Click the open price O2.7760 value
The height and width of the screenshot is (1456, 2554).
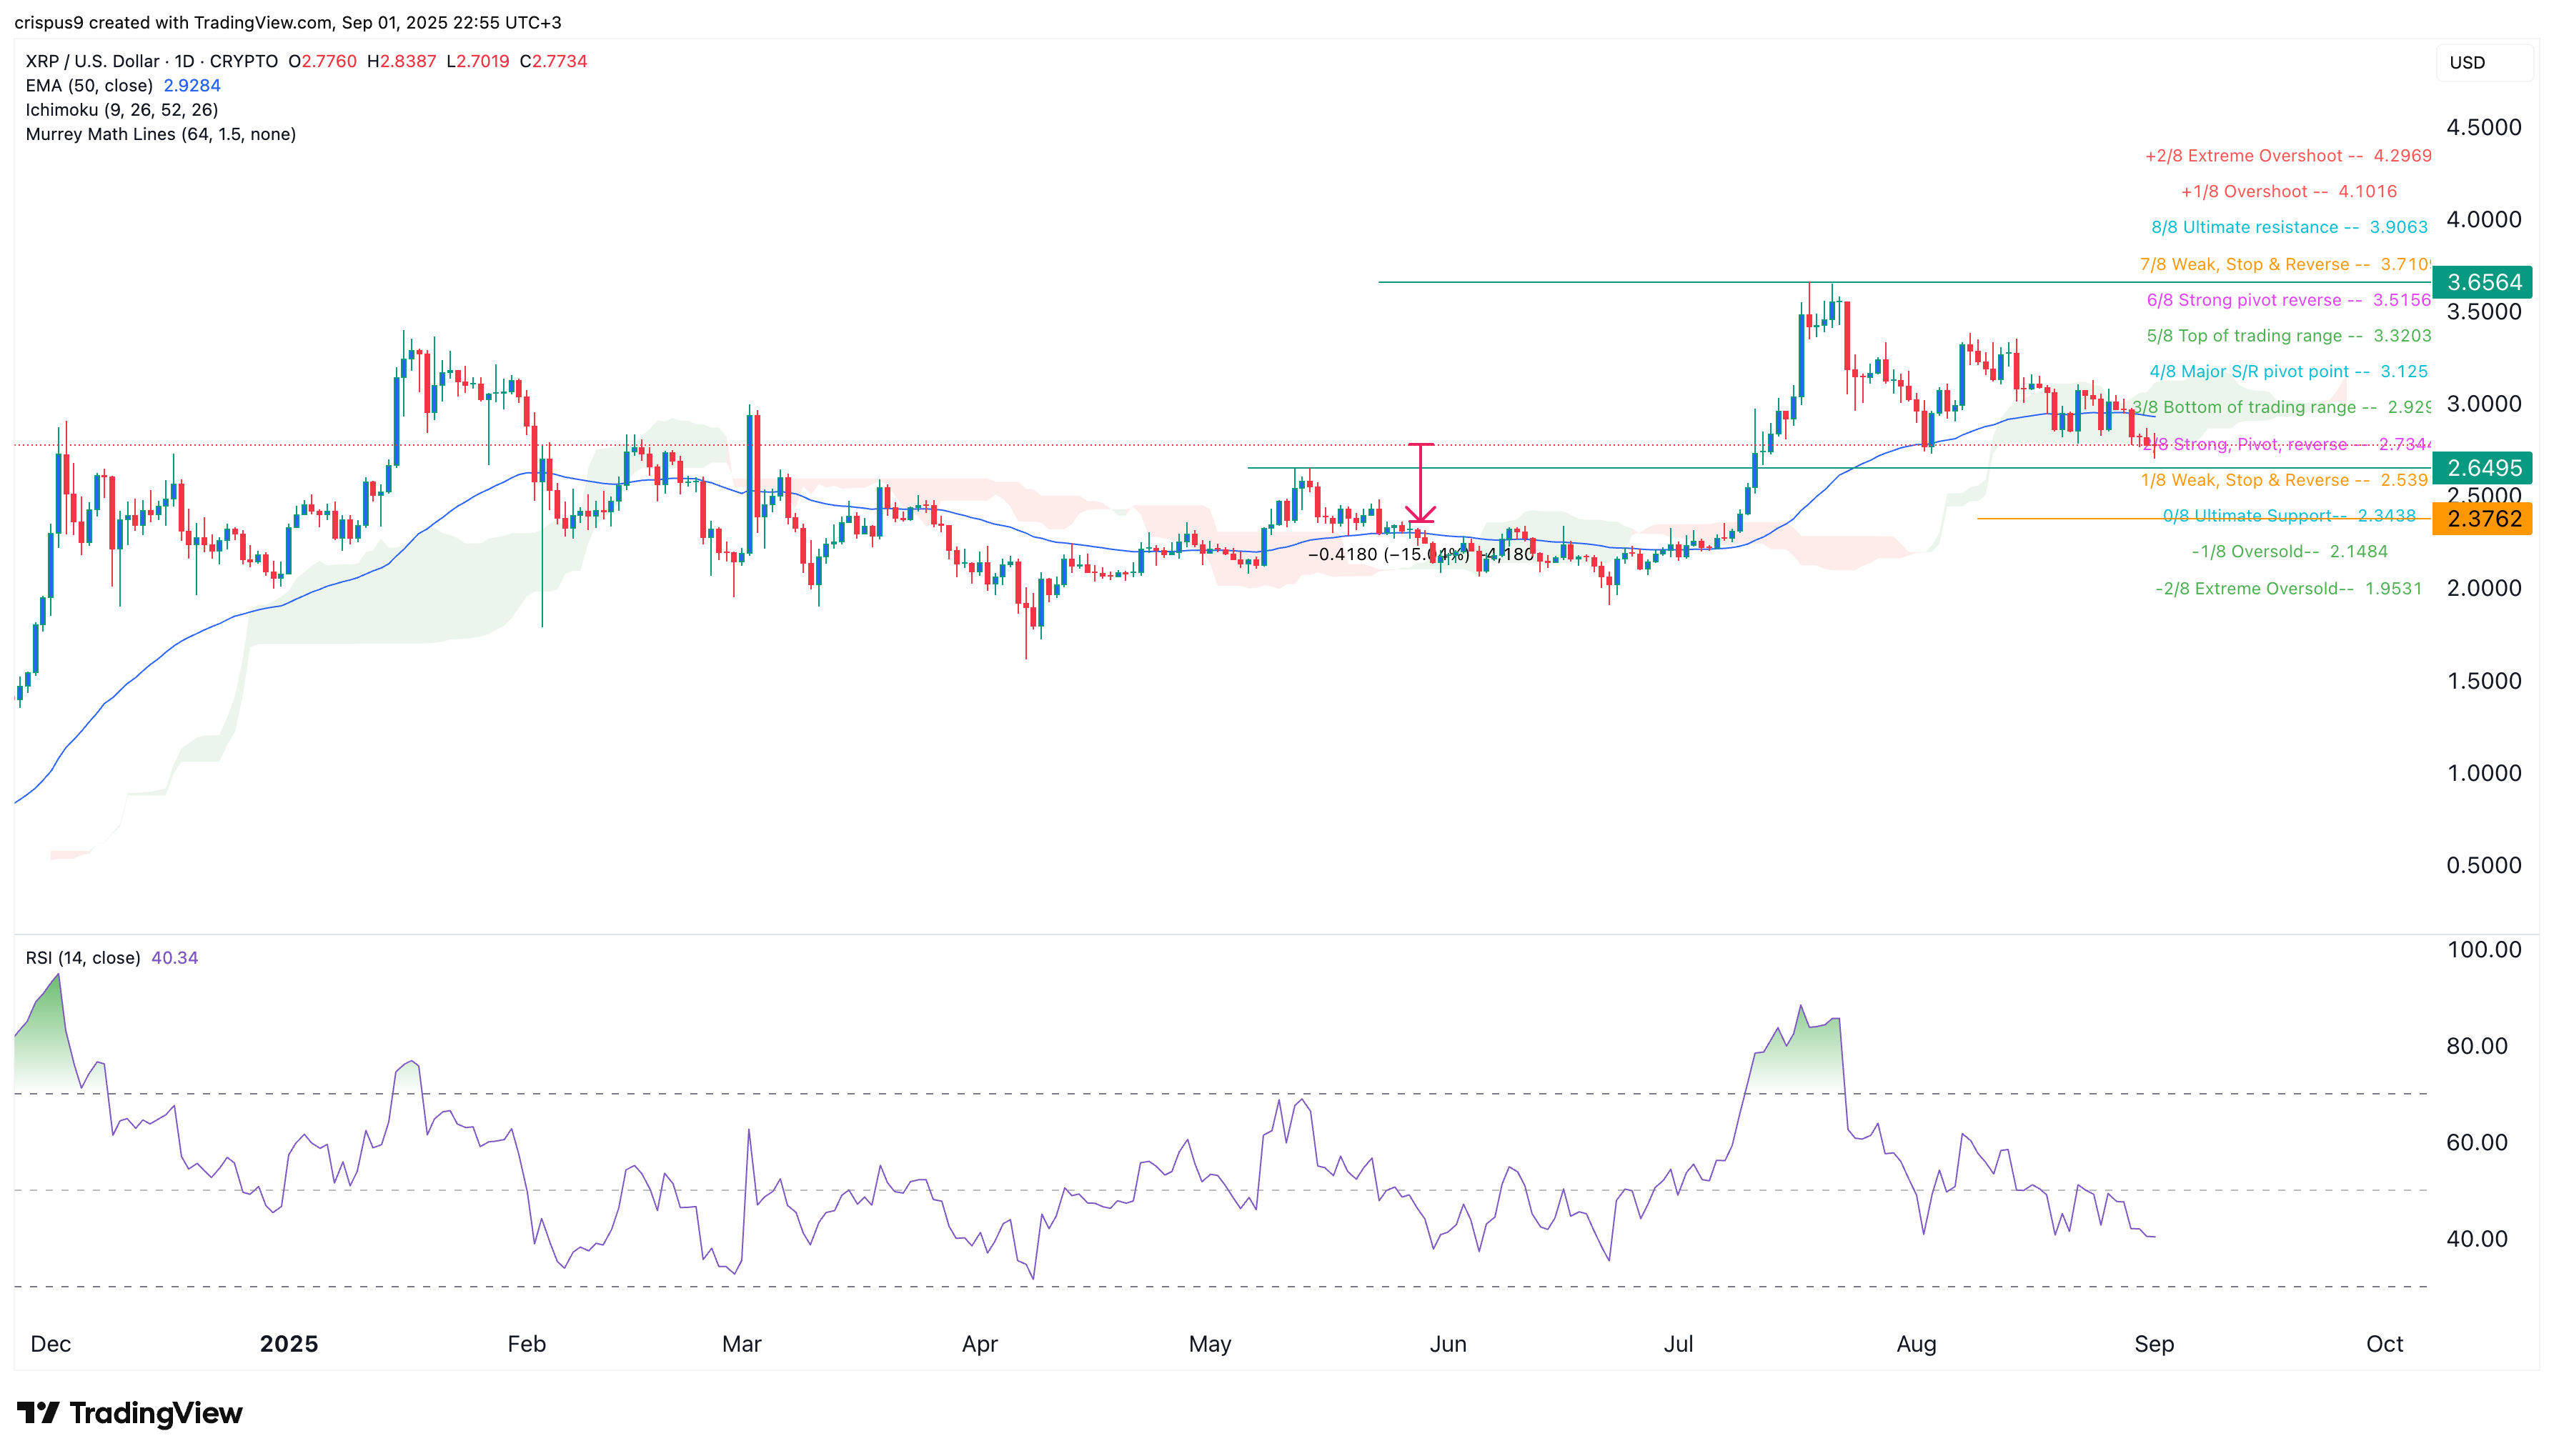pos(323,61)
